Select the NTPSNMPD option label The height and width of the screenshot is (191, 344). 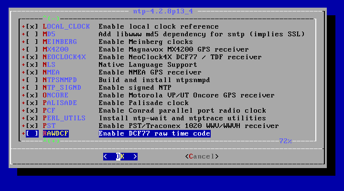click(x=60, y=80)
